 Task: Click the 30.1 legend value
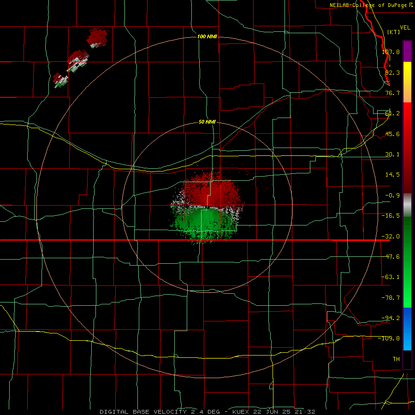392,154
